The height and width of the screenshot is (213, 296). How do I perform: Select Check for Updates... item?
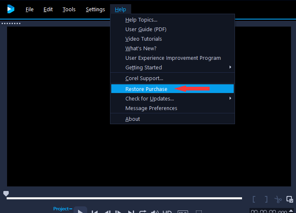pyautogui.click(x=172, y=98)
